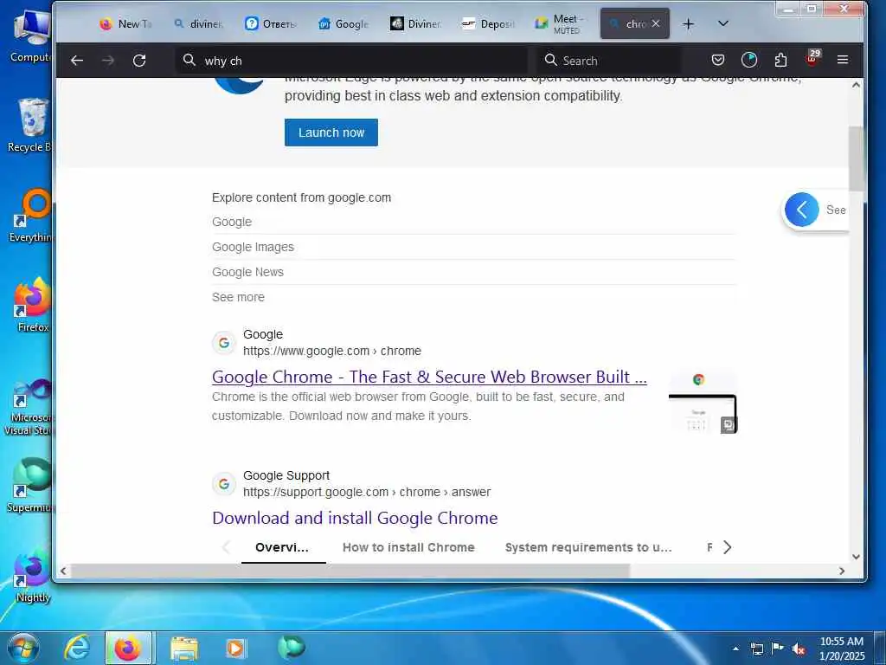Open the Windows Start button
This screenshot has height=665, width=886.
coord(23,648)
